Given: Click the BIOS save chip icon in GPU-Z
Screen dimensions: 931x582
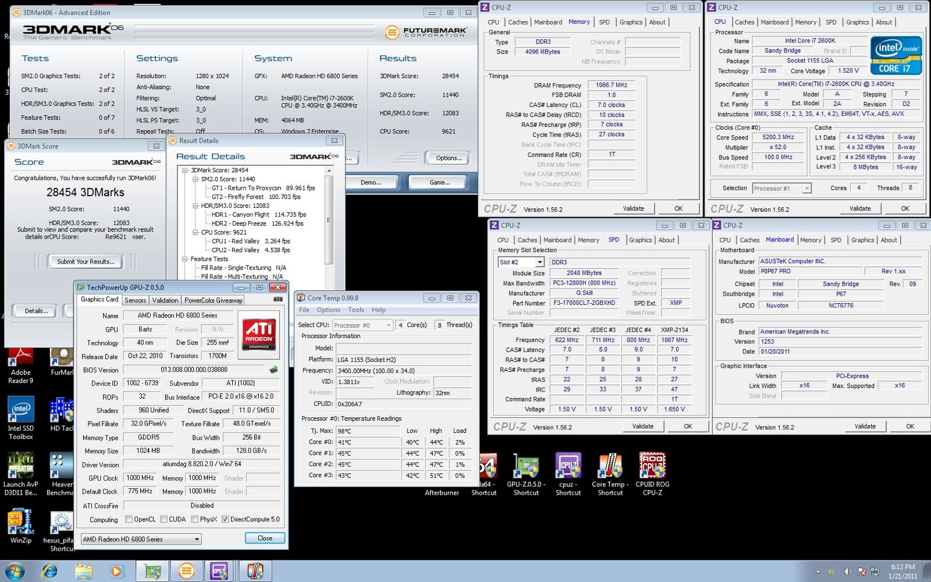Looking at the screenshot, I should click(x=273, y=370).
